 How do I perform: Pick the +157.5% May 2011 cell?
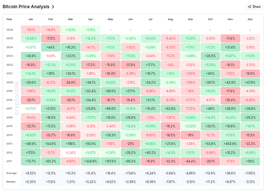[110, 161]
